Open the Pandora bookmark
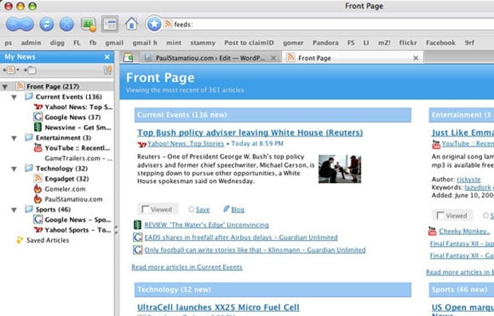494x316 pixels. coord(325,42)
